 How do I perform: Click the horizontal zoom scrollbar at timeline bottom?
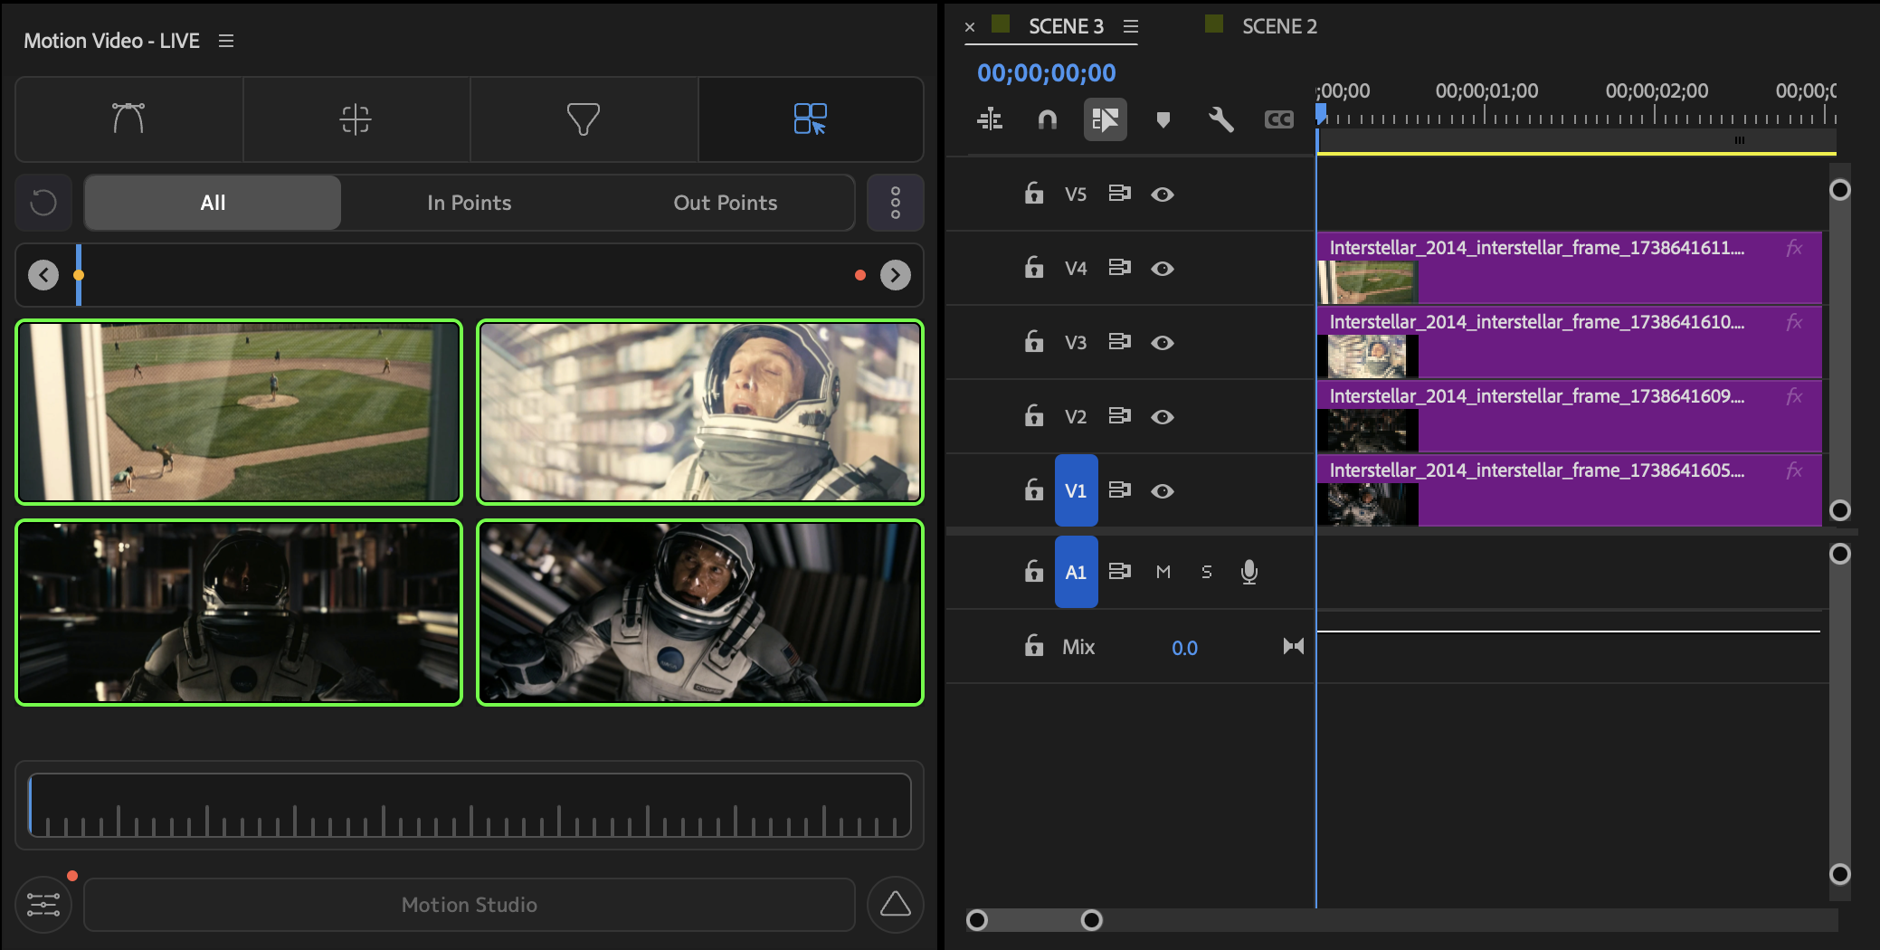[1034, 920]
